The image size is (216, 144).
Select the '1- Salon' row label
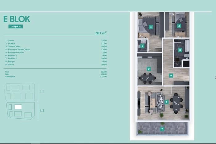pyautogui.click(x=10, y=40)
